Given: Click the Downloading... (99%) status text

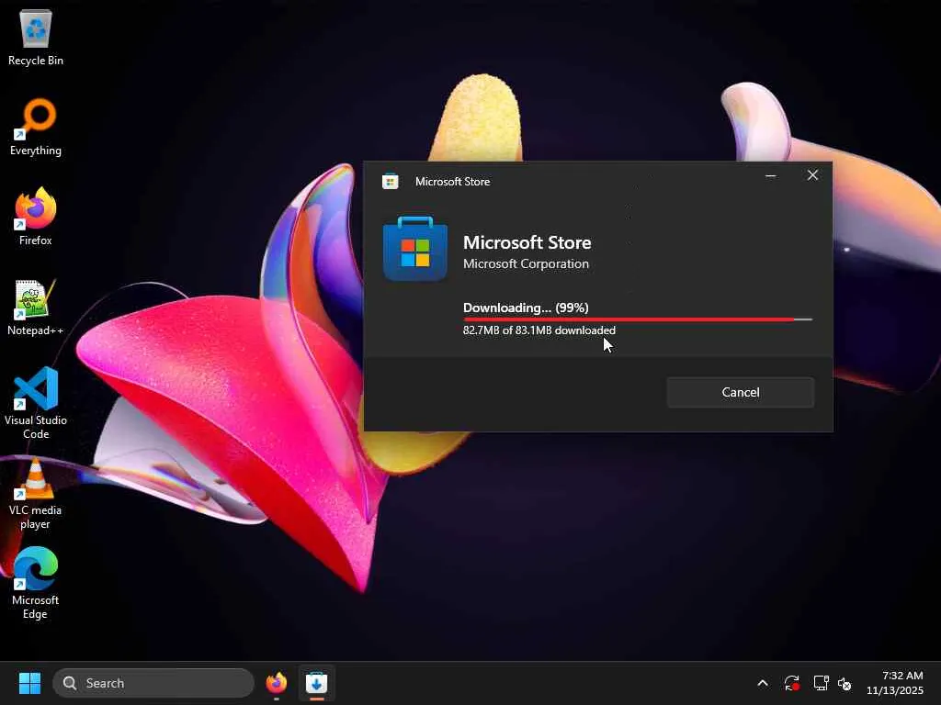Looking at the screenshot, I should 526,308.
